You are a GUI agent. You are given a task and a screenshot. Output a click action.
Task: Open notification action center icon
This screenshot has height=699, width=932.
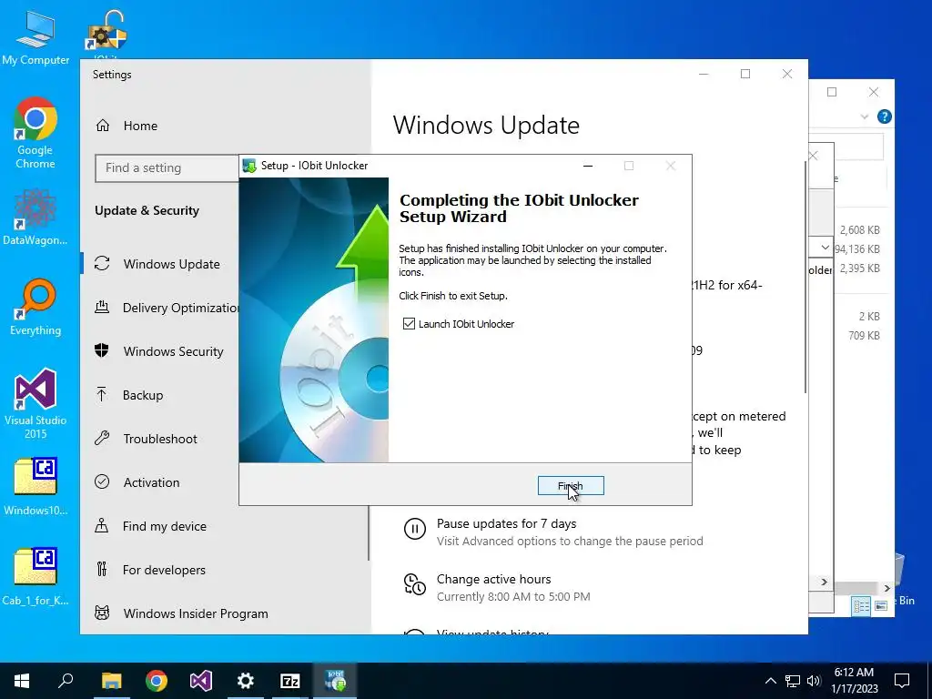pos(902,681)
